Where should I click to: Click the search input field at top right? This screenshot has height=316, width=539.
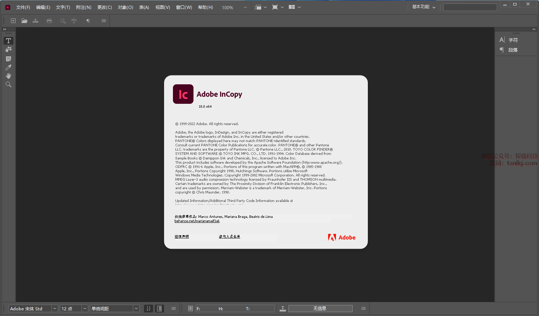click(470, 7)
